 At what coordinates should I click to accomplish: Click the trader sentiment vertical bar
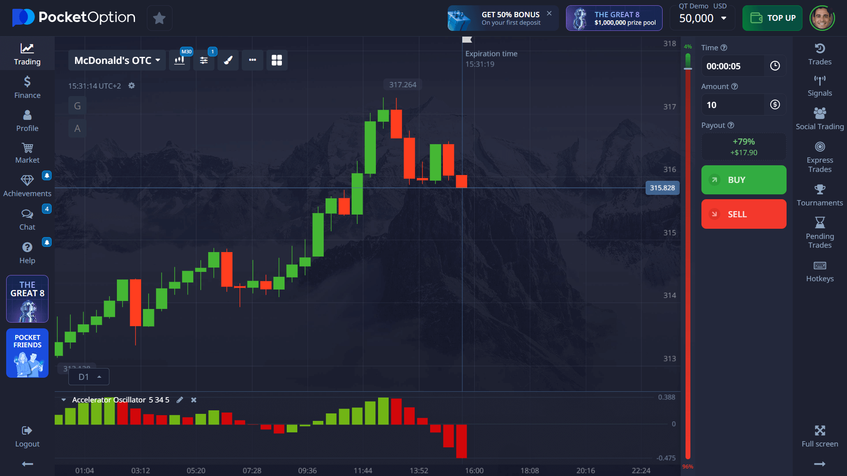(688, 256)
